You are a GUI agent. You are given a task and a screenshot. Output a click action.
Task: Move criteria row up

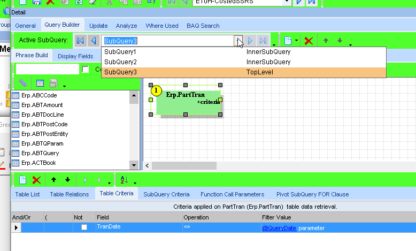(53, 180)
